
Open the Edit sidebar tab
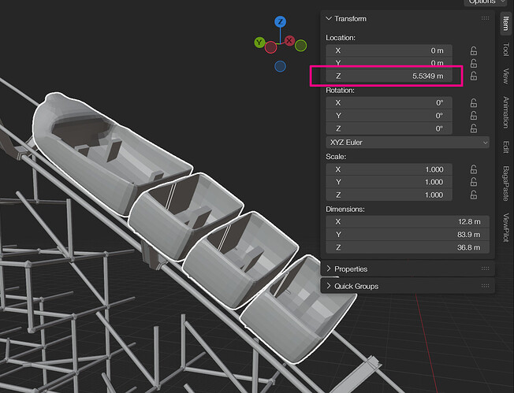click(x=506, y=146)
